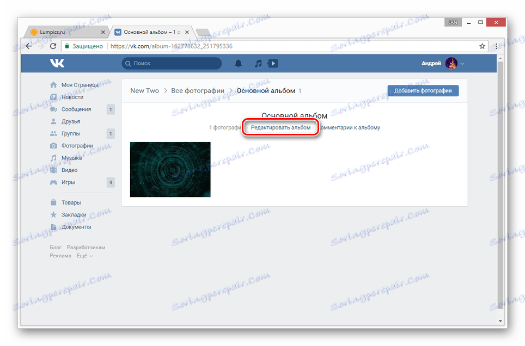Click the Основной альбом breadcrumb
Screen dimensions: 525x346
[266, 91]
